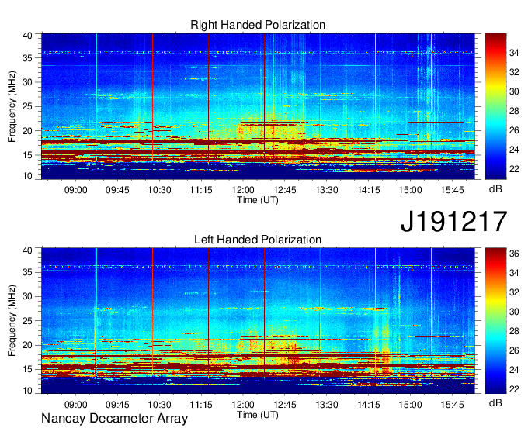Click the 15:00 time tick under Right Handed plot
The image size is (528, 428).
tap(410, 190)
